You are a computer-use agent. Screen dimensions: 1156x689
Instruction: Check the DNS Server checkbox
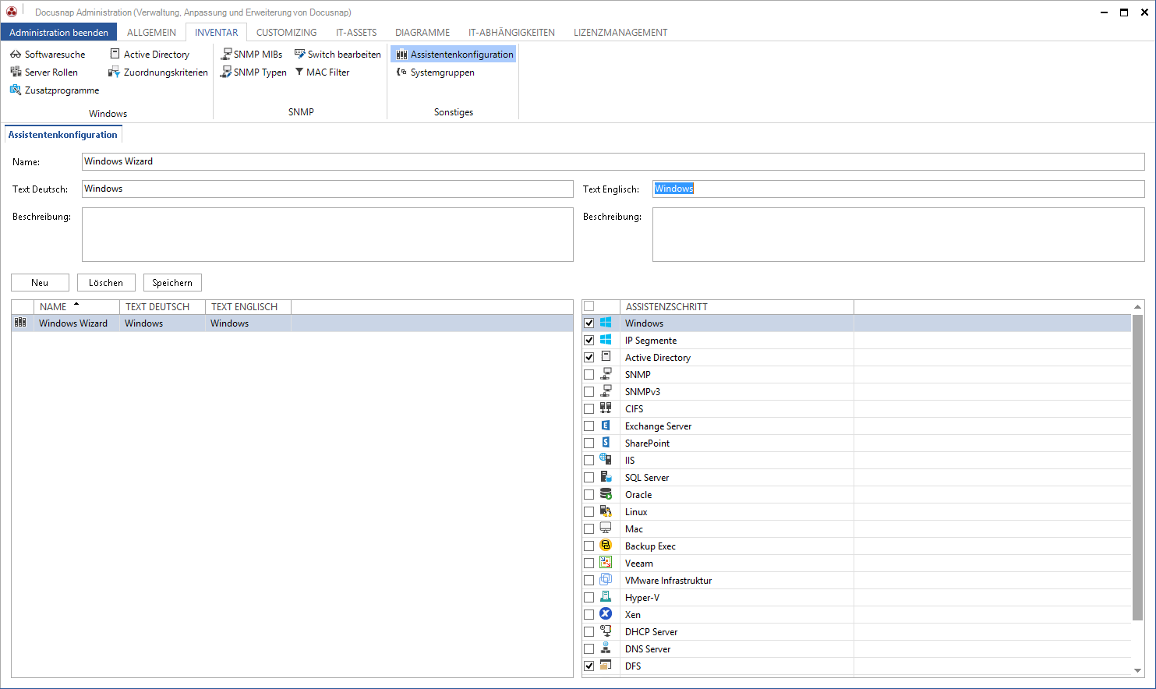point(589,648)
